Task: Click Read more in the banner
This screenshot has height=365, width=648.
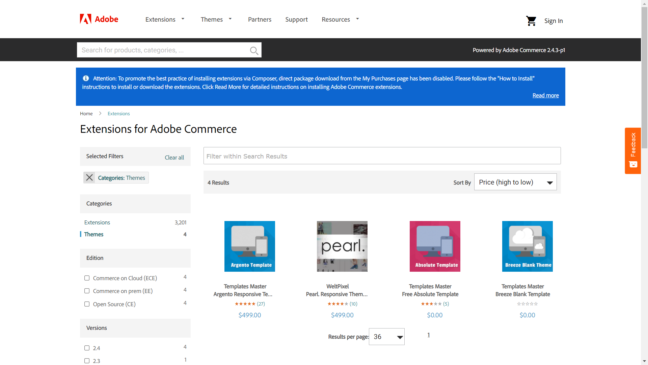Action: click(x=545, y=96)
